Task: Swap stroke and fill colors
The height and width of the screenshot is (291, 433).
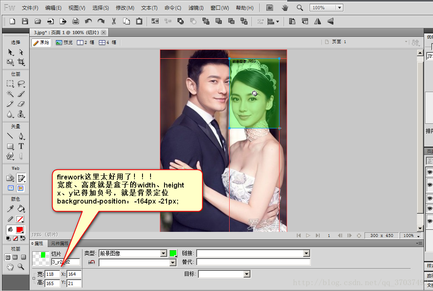Action: point(23,238)
